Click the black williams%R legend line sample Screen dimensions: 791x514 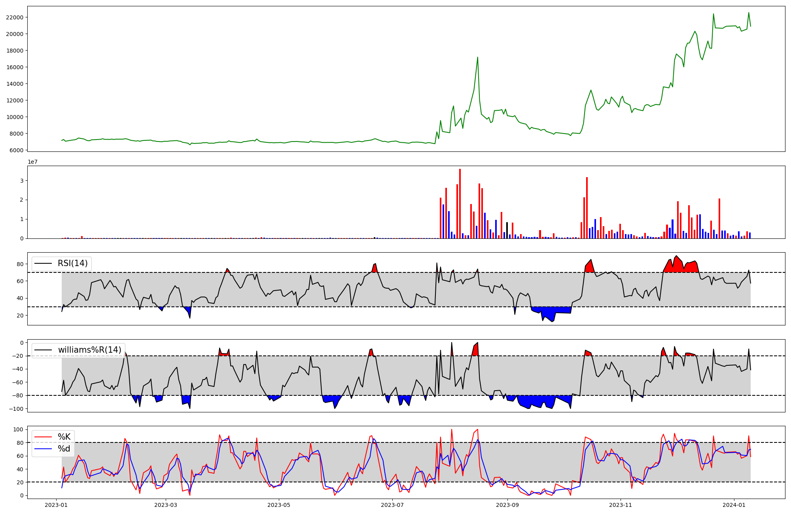click(x=43, y=350)
